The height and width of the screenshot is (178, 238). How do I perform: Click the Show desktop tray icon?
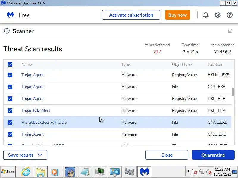tap(235, 172)
